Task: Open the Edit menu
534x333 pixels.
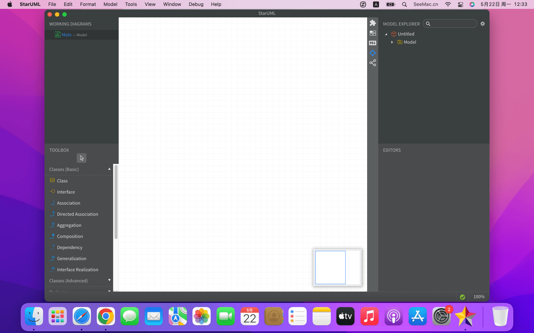Action: click(68, 4)
